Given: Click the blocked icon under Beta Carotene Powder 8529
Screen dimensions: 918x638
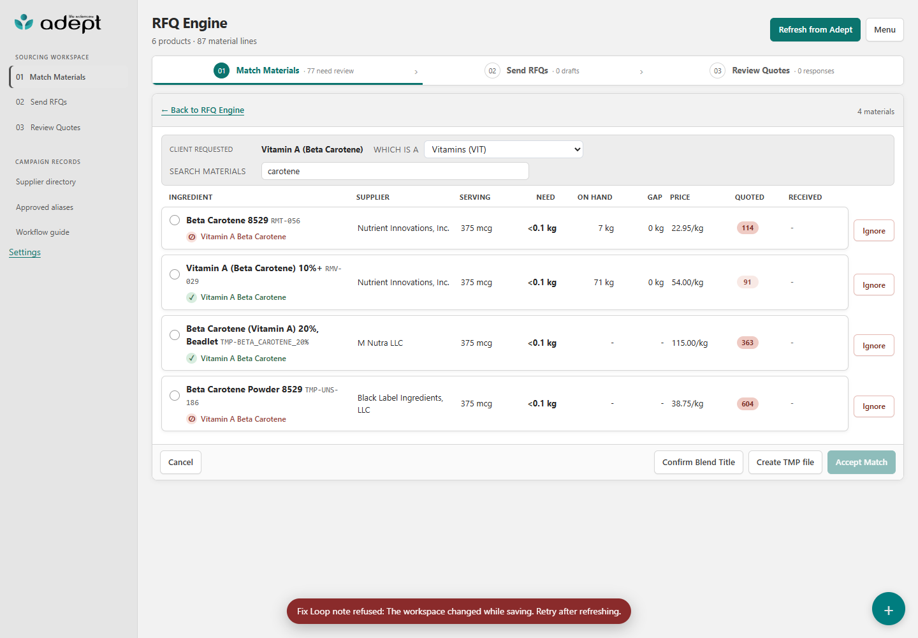Looking at the screenshot, I should [x=191, y=419].
